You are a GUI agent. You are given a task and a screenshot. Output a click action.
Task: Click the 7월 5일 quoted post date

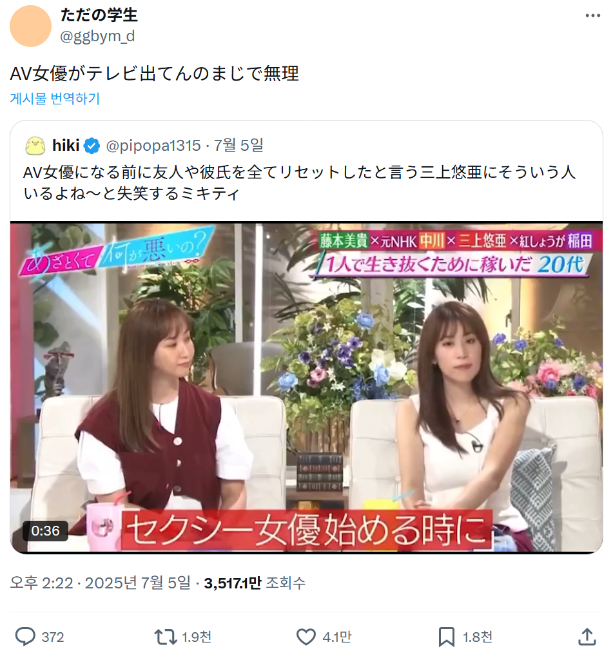[x=239, y=146]
